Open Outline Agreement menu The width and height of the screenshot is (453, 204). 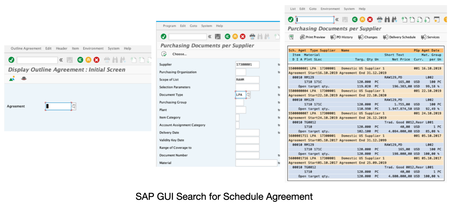pyautogui.click(x=26, y=49)
